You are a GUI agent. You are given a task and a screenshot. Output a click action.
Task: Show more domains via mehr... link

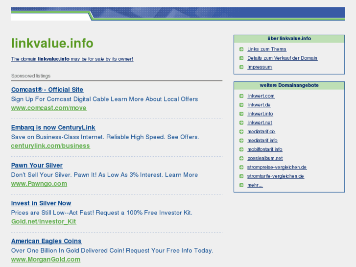pyautogui.click(x=255, y=185)
